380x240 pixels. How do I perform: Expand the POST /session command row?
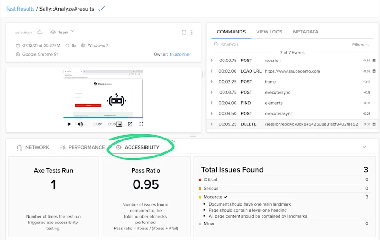click(x=212, y=61)
